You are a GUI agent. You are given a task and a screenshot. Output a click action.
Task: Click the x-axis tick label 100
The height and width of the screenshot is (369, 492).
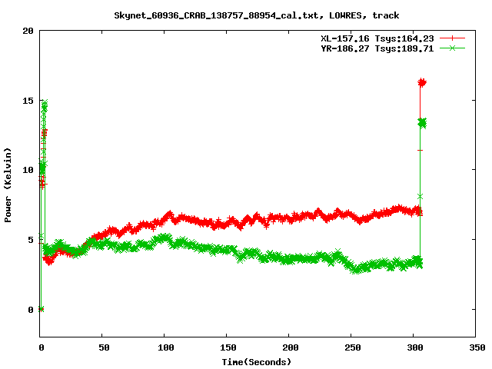166,347
